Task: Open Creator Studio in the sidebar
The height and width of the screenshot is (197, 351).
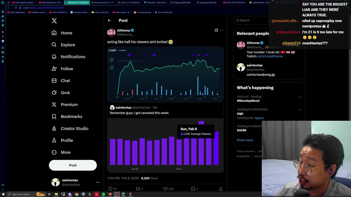Action: pyautogui.click(x=70, y=128)
